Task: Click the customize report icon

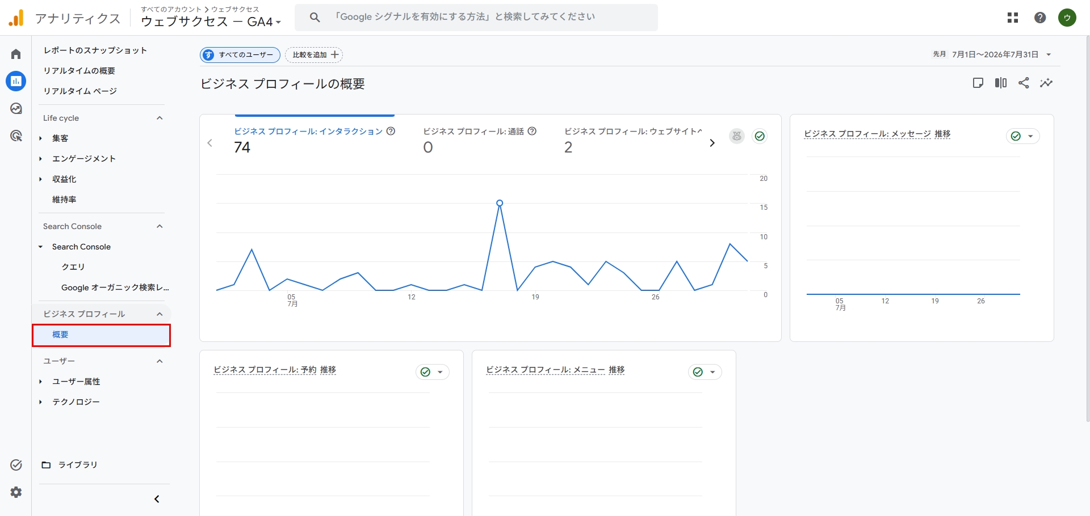Action: point(978,83)
